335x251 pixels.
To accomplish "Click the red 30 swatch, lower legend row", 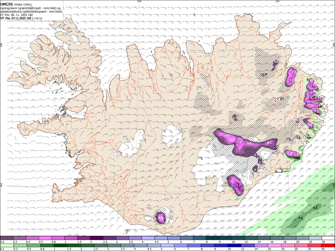I will point(328,245).
